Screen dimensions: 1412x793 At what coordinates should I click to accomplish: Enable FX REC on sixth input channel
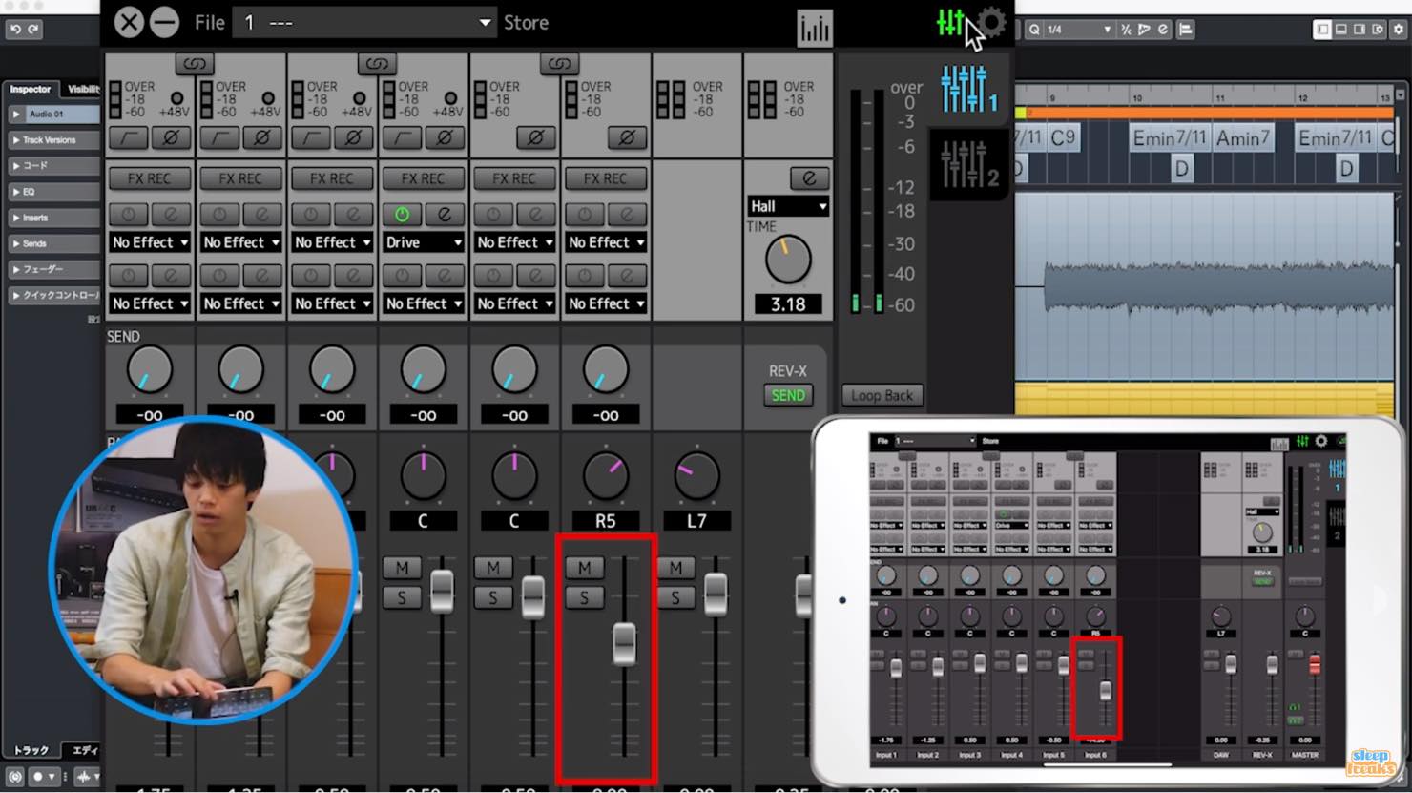point(606,178)
